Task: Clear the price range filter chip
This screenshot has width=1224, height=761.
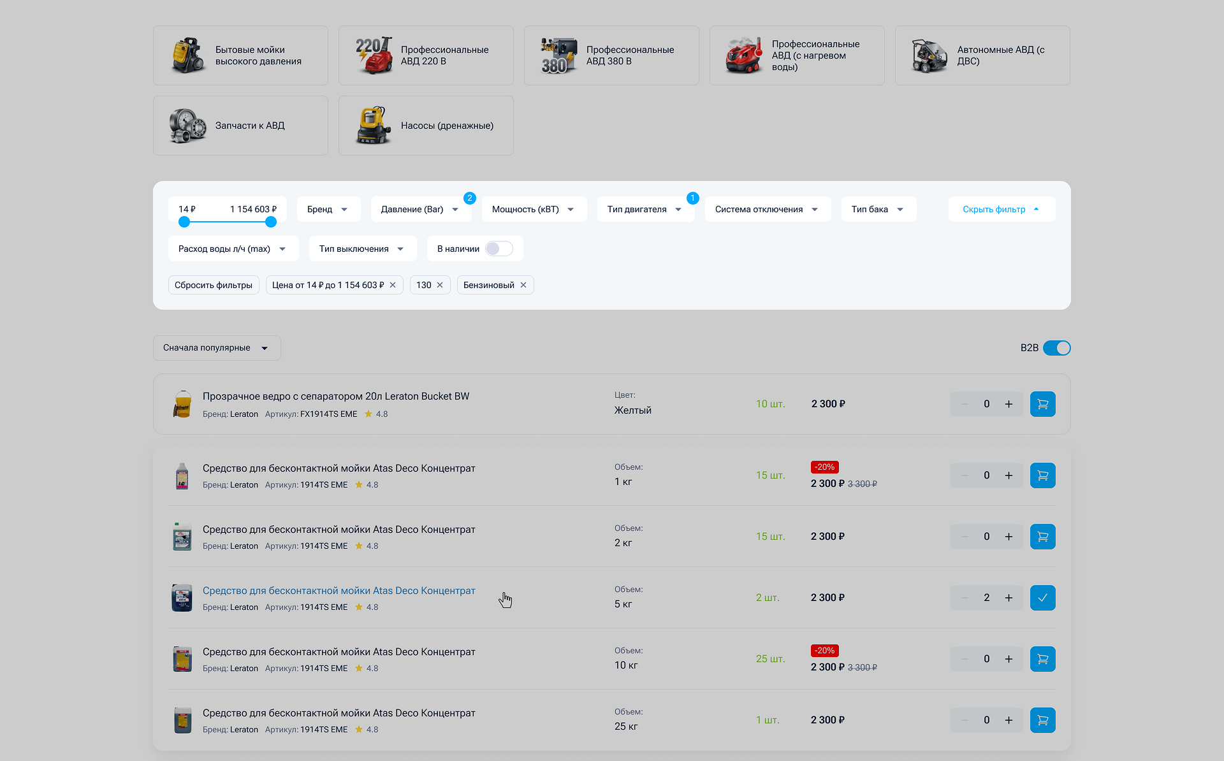Action: (x=393, y=285)
